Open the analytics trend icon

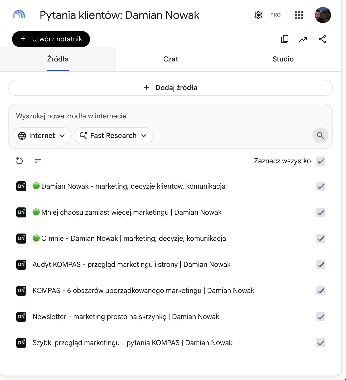[x=303, y=39]
